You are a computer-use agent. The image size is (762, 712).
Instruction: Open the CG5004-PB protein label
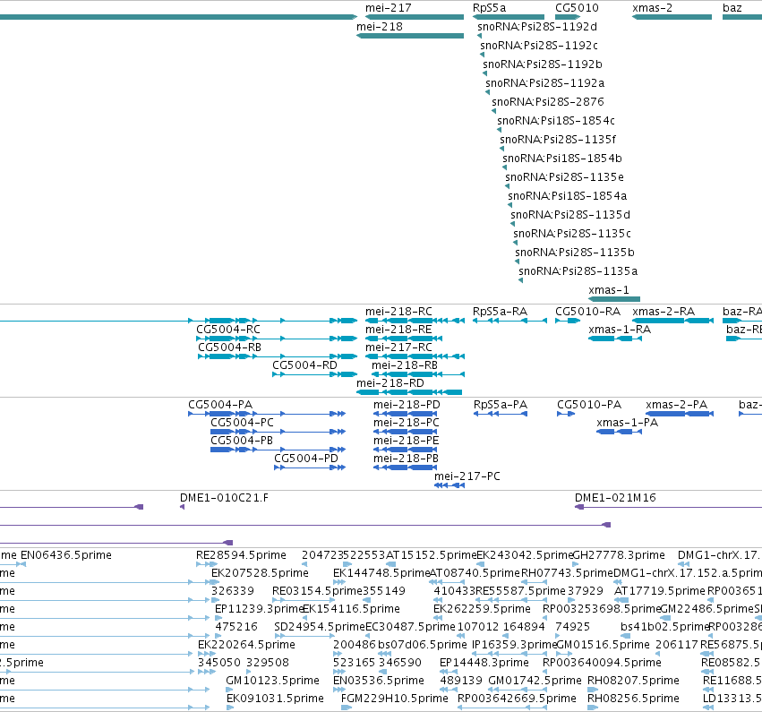tap(242, 441)
